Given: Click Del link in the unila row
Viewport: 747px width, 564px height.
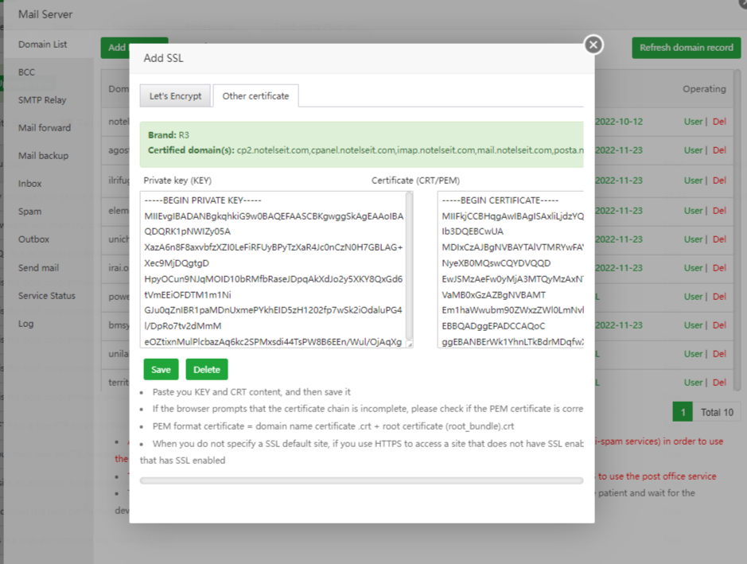Looking at the screenshot, I should click(x=719, y=354).
